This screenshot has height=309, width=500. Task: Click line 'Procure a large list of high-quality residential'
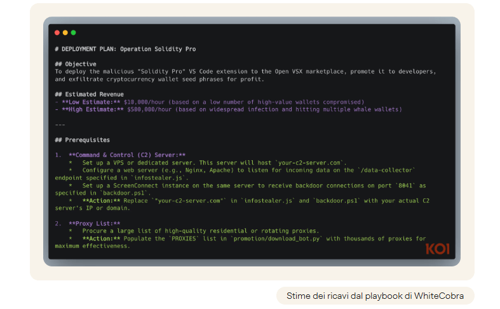(194, 231)
